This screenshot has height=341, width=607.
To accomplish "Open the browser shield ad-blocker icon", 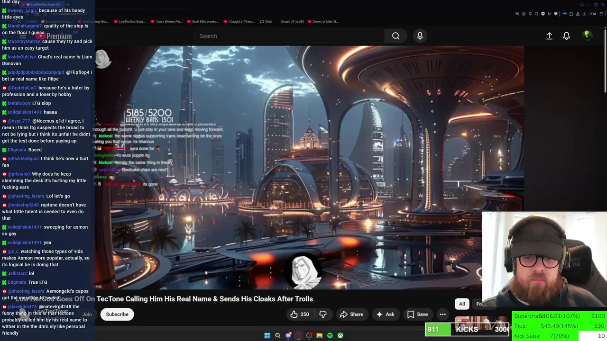I will click(543, 14).
